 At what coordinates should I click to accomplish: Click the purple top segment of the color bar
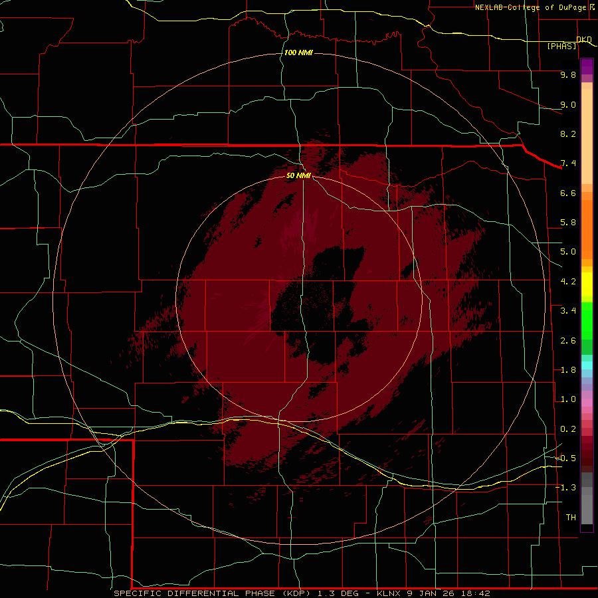pyautogui.click(x=587, y=66)
